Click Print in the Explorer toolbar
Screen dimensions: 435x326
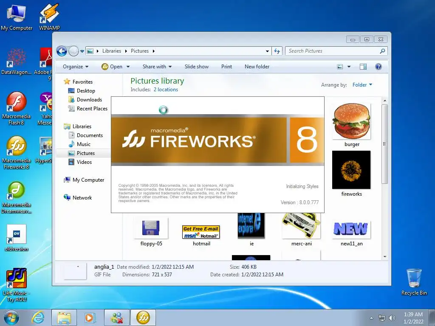tap(227, 67)
